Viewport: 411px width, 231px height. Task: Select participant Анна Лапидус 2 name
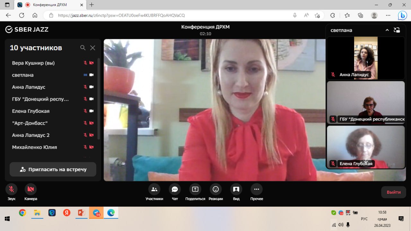coord(31,135)
